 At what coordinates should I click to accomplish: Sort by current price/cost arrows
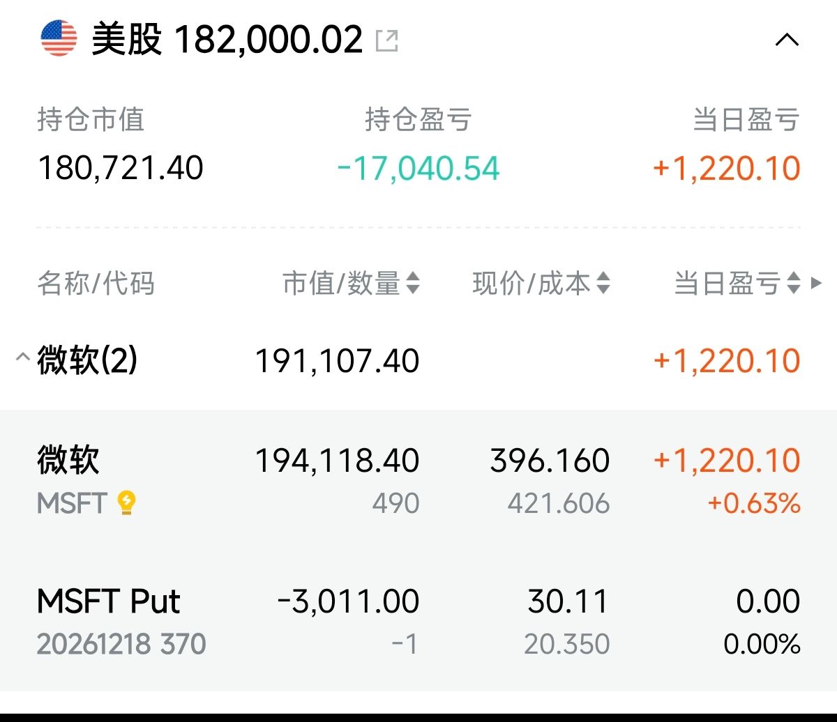[603, 284]
